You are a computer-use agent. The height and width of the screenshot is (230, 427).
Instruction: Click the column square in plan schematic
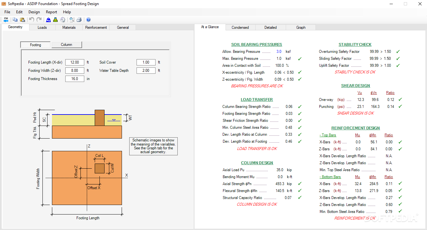(99, 168)
